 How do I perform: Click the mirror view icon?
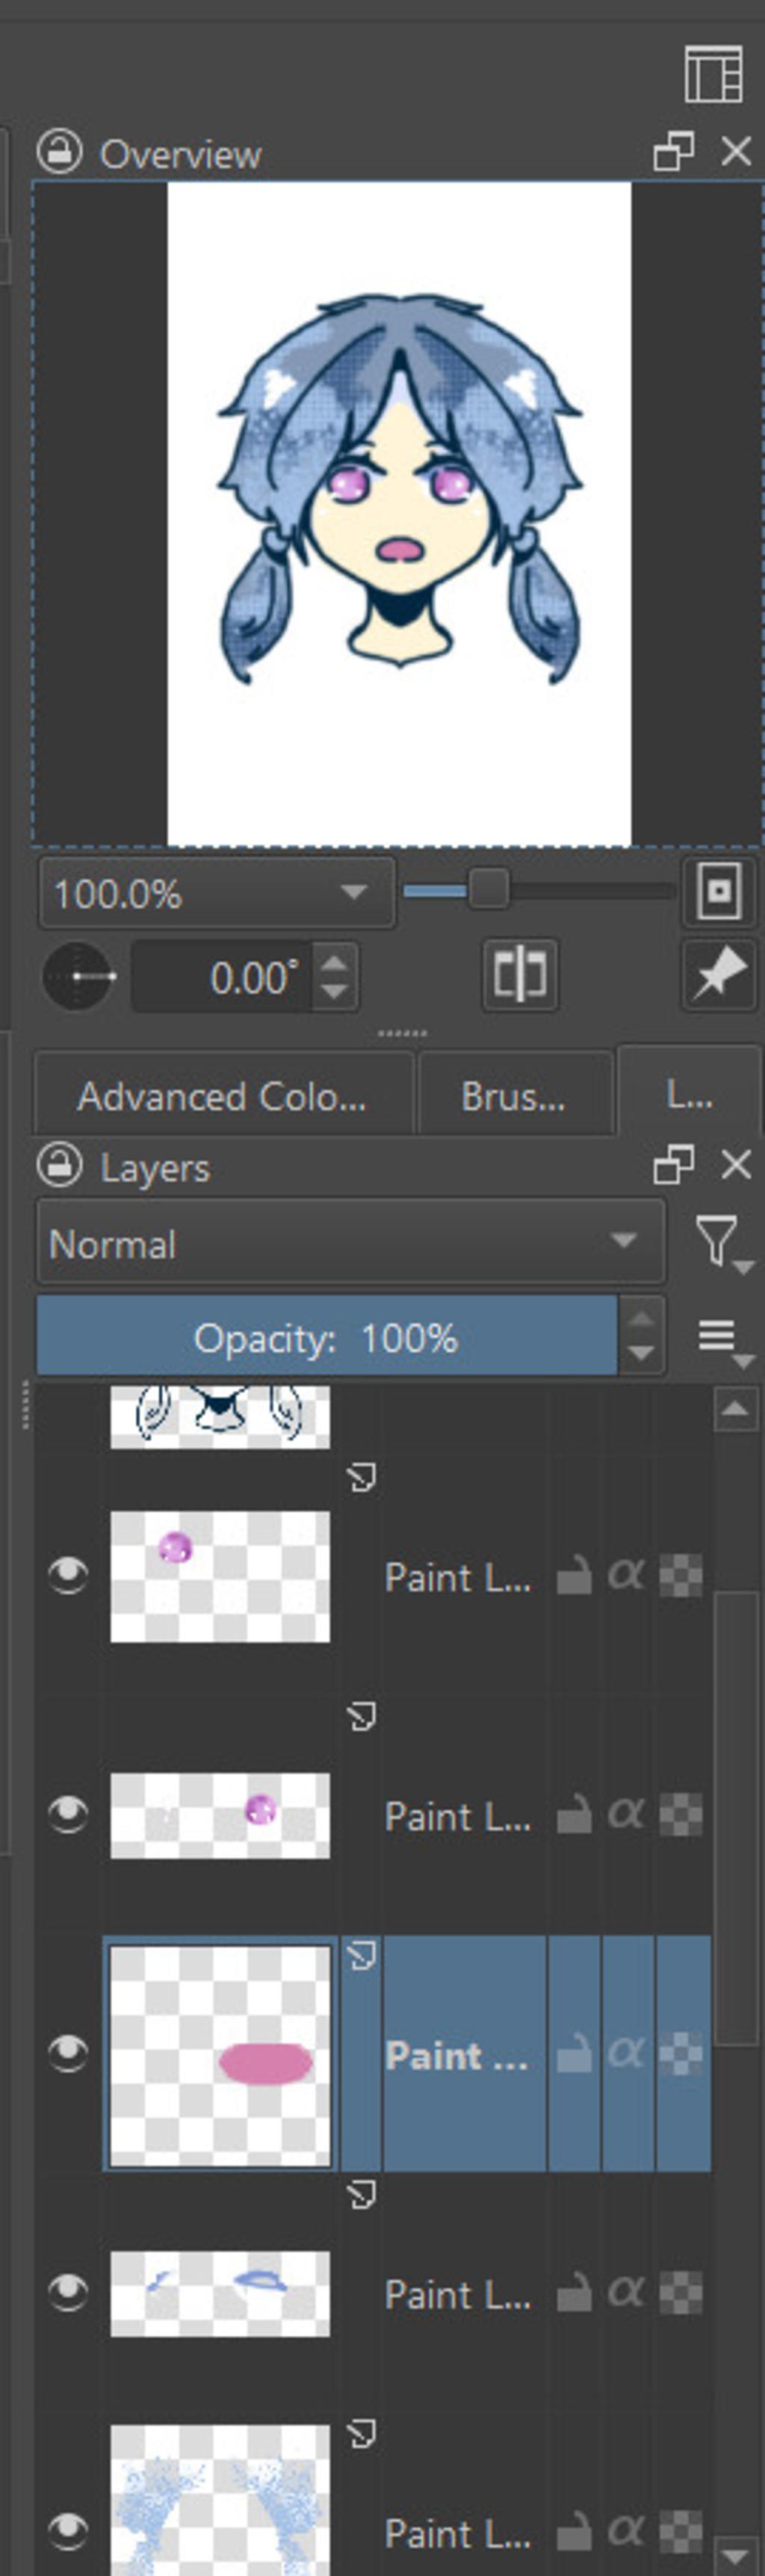(x=519, y=975)
